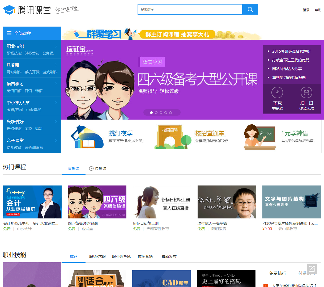Click the 下载专用QQ download icon
324x287 pixels.
pyautogui.click(x=277, y=92)
